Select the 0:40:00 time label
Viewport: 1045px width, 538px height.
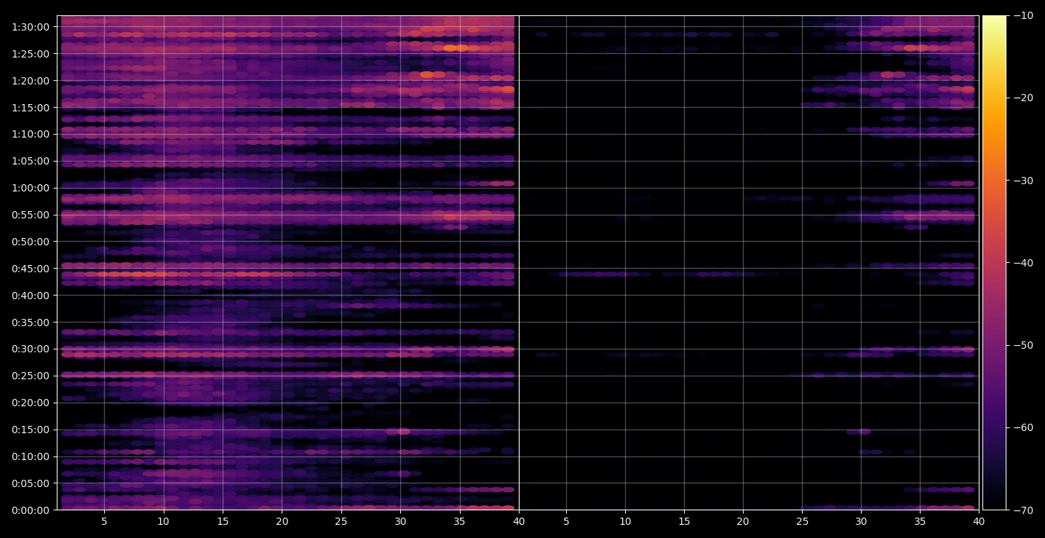click(x=31, y=295)
